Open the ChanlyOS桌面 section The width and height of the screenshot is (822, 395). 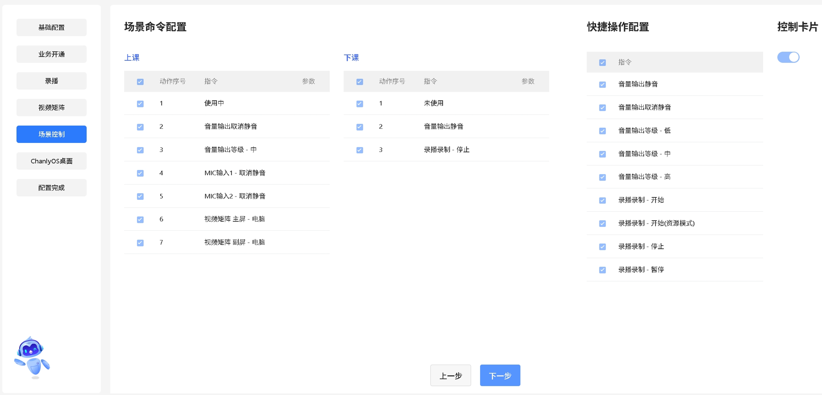coord(51,161)
